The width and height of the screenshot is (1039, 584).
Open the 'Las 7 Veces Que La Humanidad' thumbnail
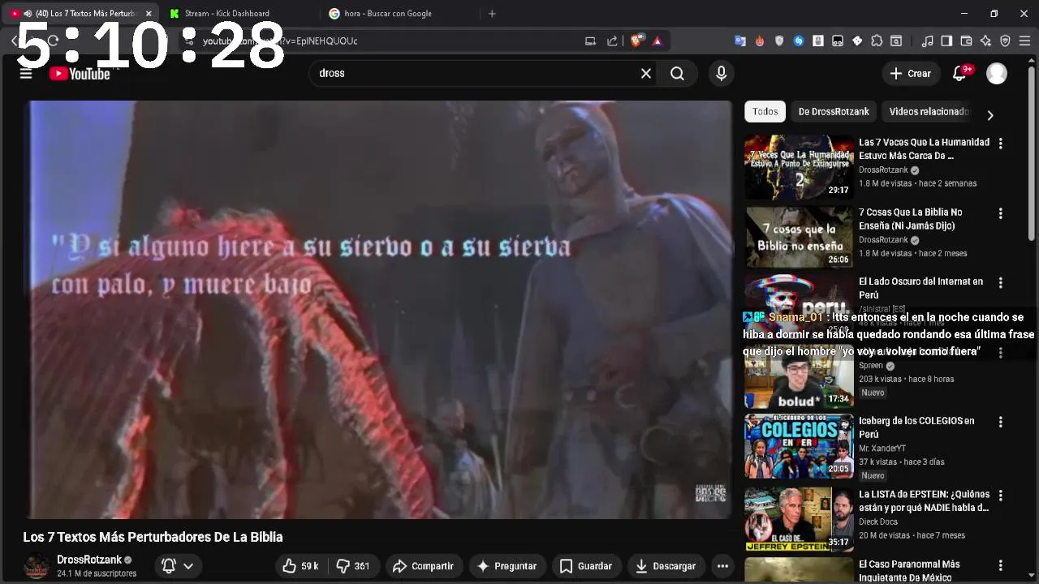(800, 167)
